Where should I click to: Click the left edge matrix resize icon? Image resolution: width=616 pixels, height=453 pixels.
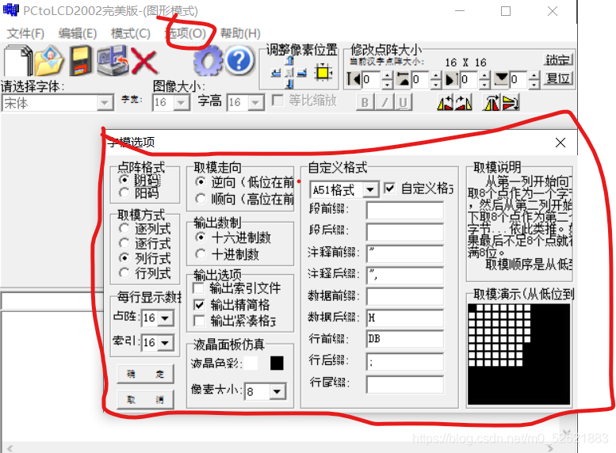coord(354,79)
